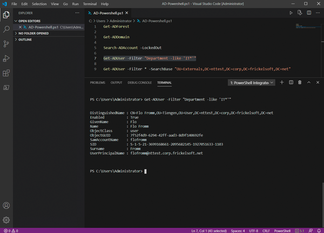The image size is (324, 233).
Task: Open the Run menu
Action: [x=76, y=4]
